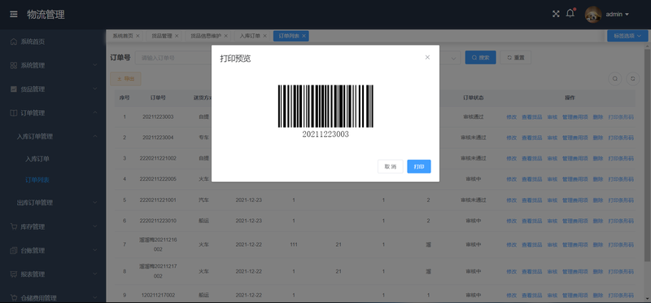
Task: Click the round refresh icon above table
Action: tap(633, 78)
